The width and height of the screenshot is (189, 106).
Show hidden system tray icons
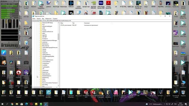point(164,104)
